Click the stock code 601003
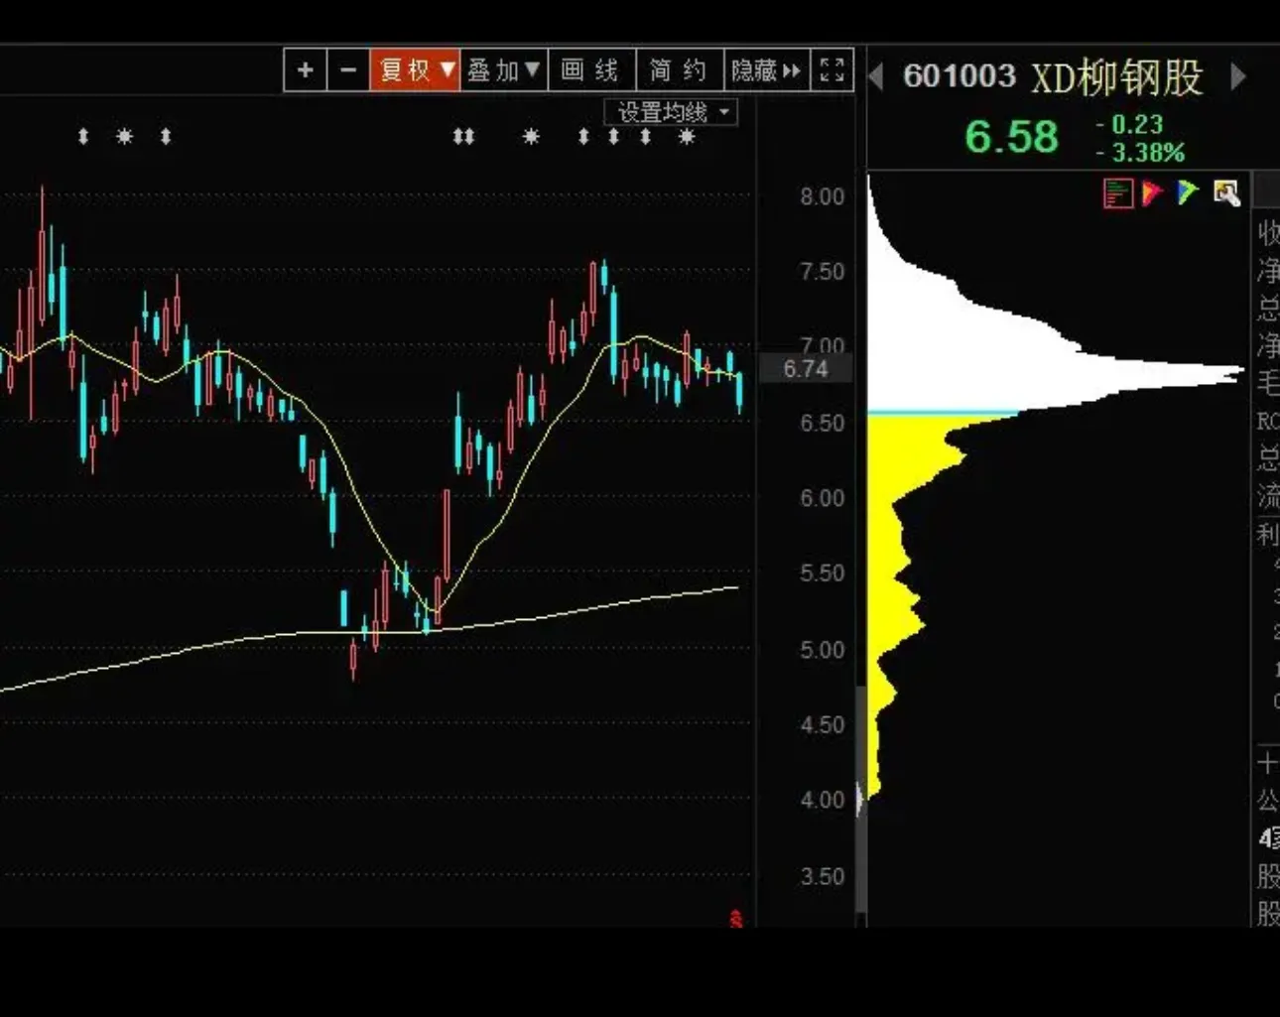1280x1017 pixels. coord(959,77)
